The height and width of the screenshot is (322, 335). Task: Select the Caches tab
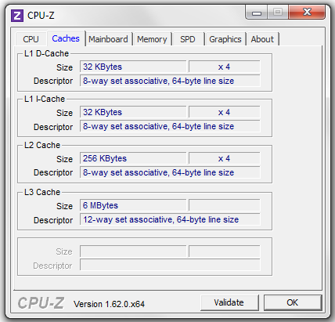coord(66,38)
